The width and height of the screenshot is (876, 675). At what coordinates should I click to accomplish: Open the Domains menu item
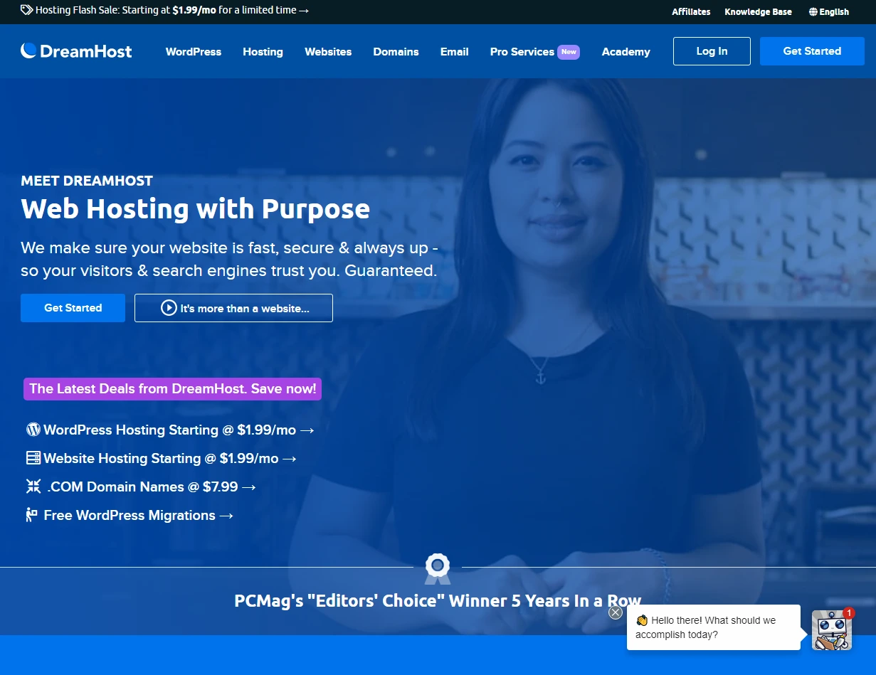pos(396,52)
